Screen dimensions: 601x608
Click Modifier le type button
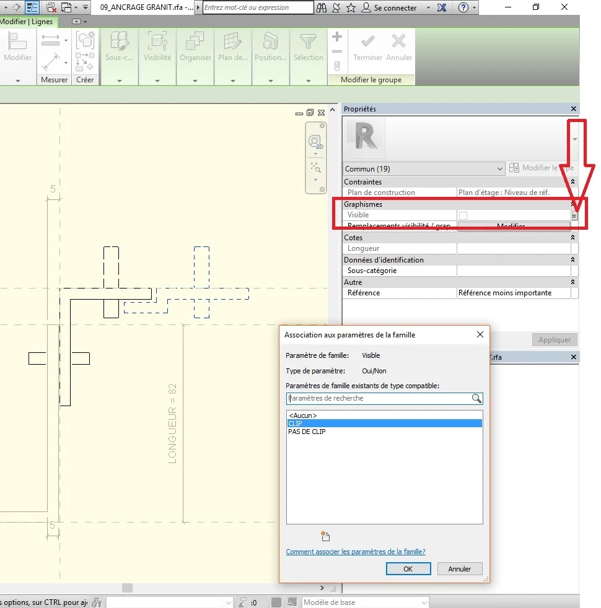[x=542, y=168]
